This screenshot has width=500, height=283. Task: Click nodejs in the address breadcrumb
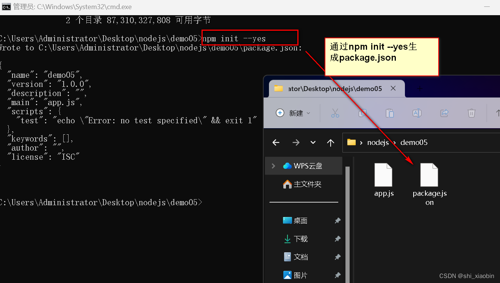coord(378,143)
